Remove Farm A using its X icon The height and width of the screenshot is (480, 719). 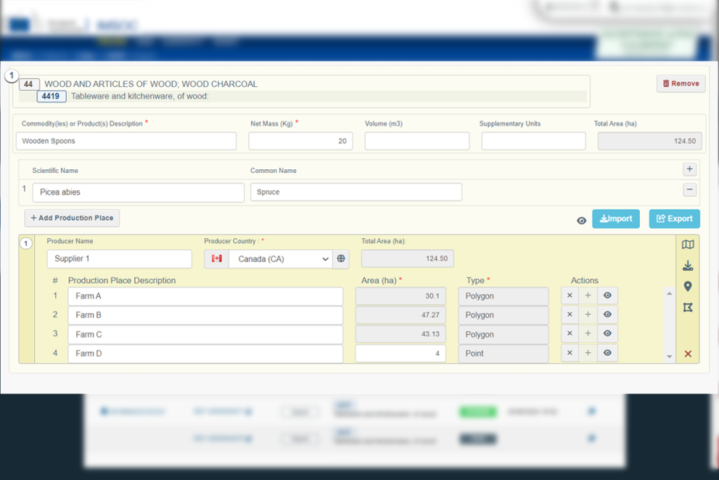tap(570, 296)
